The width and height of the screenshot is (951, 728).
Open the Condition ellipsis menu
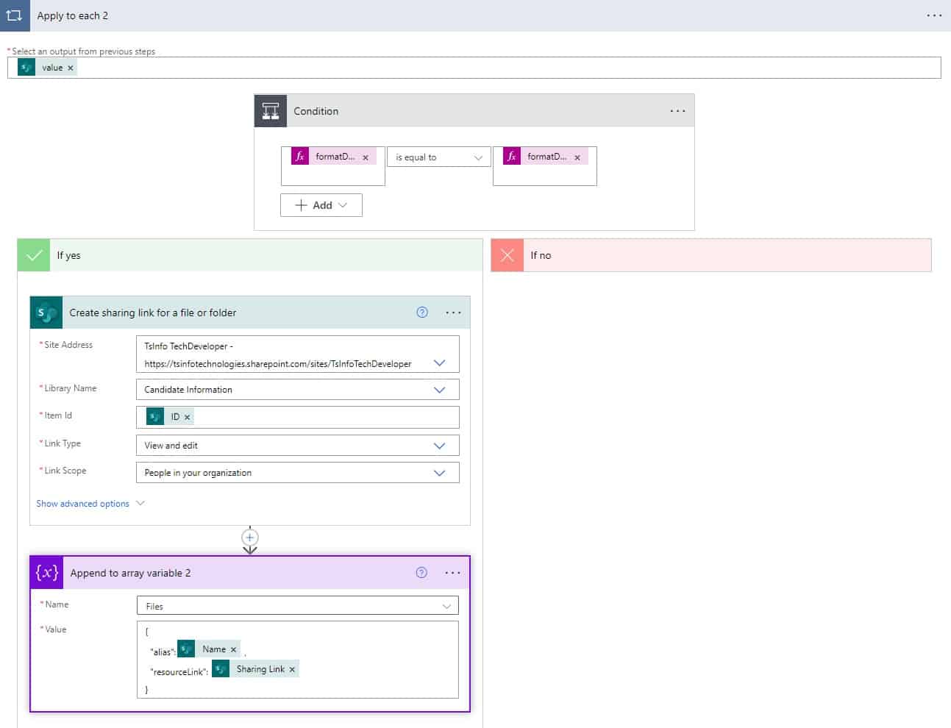pyautogui.click(x=677, y=110)
